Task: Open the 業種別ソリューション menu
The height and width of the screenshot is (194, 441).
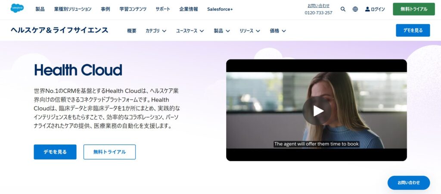Action: coord(73,9)
